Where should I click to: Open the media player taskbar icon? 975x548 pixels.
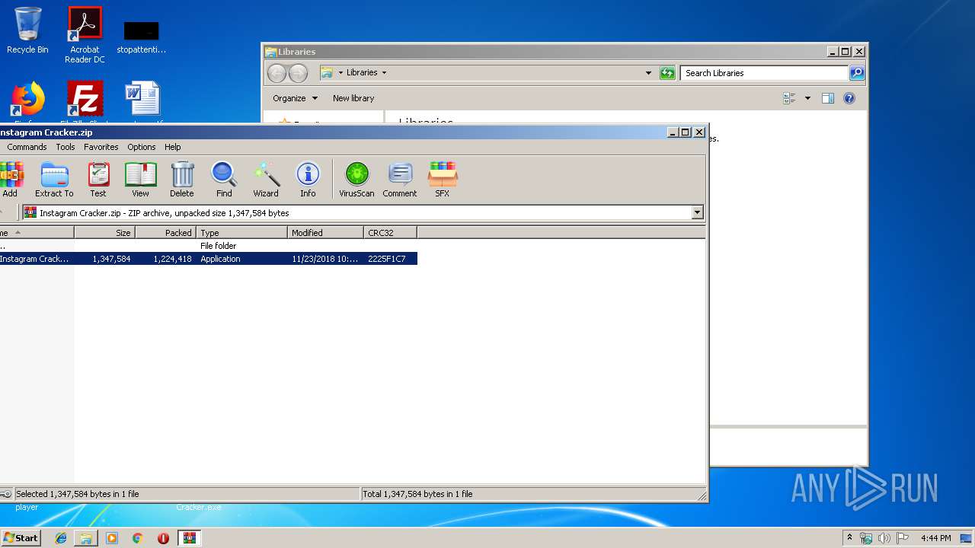click(112, 538)
